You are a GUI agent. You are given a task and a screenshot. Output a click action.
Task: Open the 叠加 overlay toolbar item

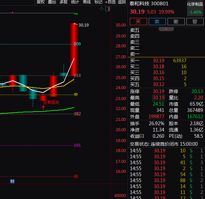click(52, 2)
